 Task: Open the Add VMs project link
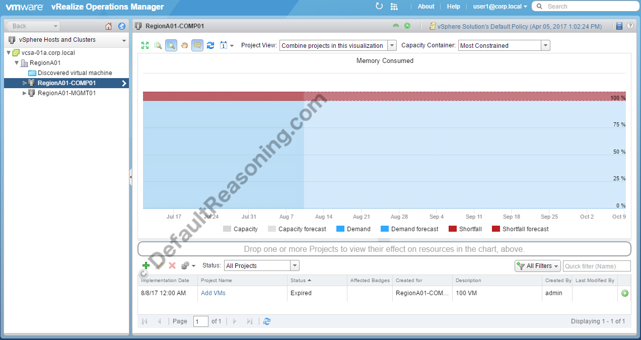tap(213, 293)
